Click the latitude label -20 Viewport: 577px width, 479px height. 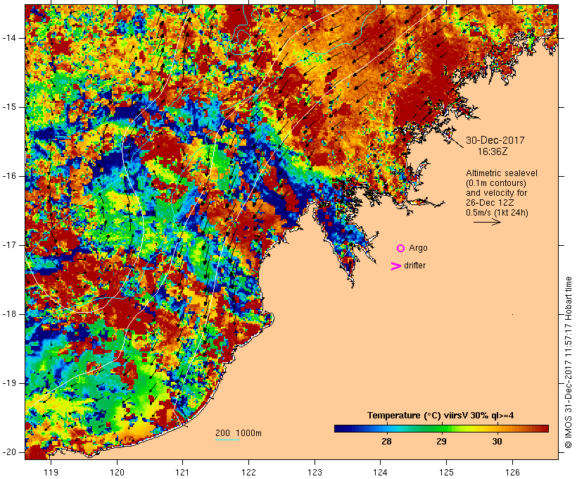[8, 452]
